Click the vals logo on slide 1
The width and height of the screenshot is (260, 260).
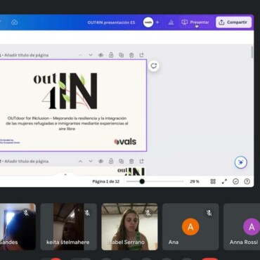point(125,141)
